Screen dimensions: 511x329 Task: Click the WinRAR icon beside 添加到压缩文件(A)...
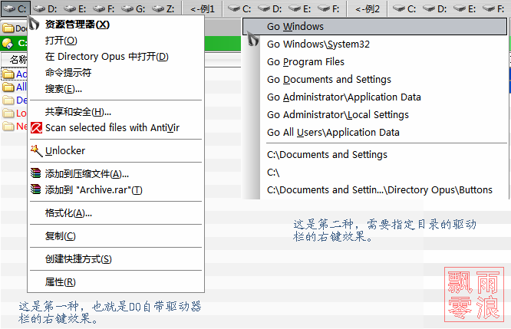click(36, 173)
